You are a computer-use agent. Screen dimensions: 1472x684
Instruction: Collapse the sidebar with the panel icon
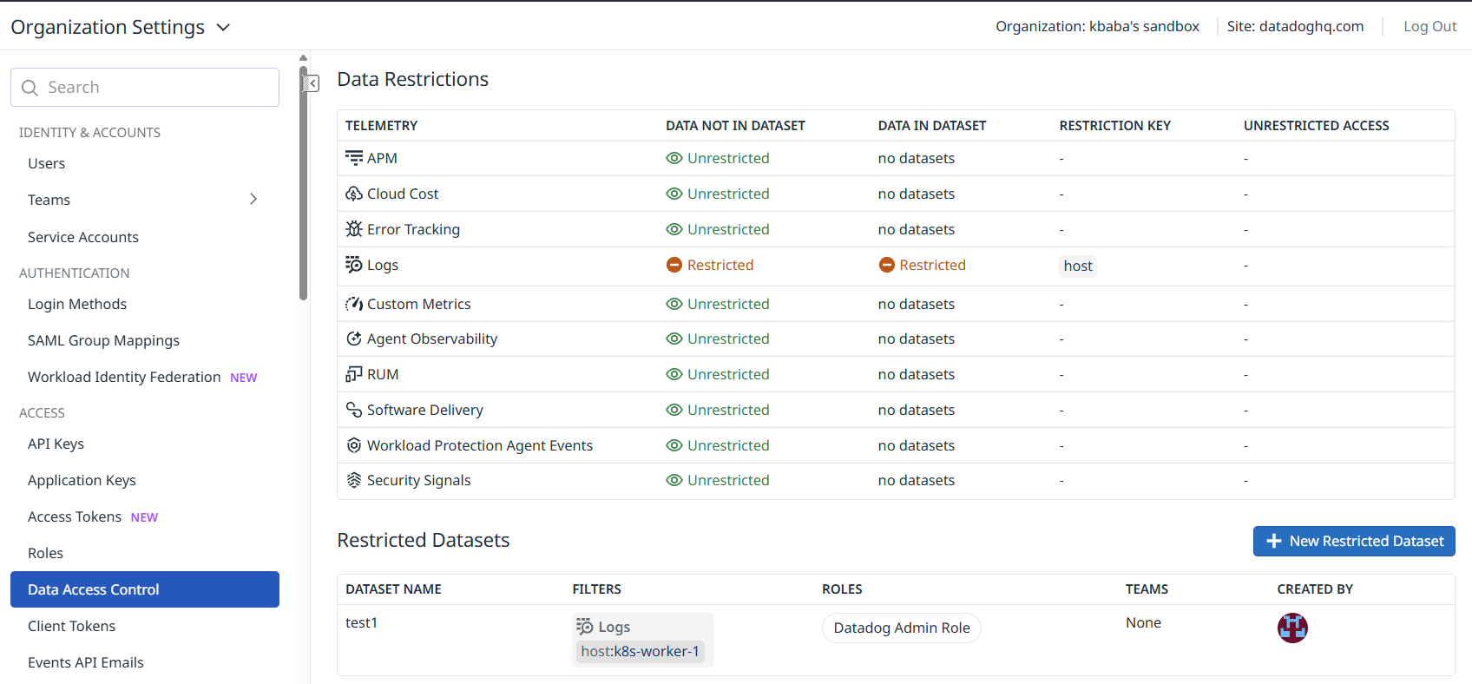coord(311,83)
